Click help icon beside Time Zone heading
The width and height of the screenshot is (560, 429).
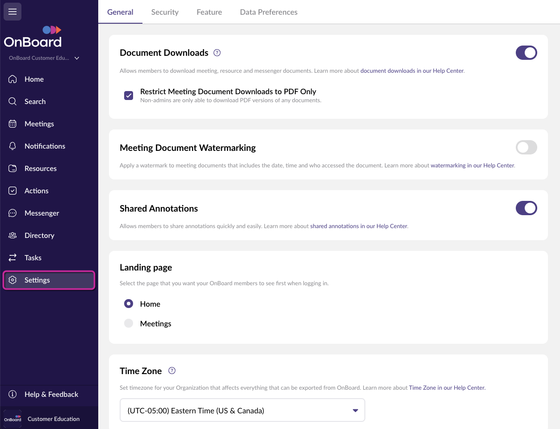(x=172, y=371)
